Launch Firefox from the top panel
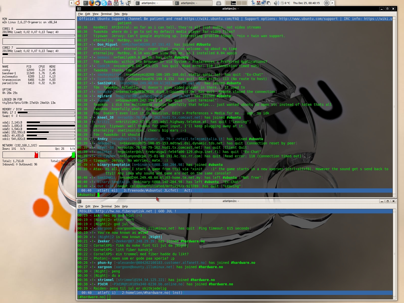404x303 pixels. (92, 3)
